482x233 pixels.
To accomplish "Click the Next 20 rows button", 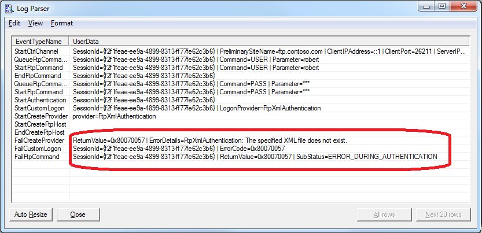I will (443, 214).
